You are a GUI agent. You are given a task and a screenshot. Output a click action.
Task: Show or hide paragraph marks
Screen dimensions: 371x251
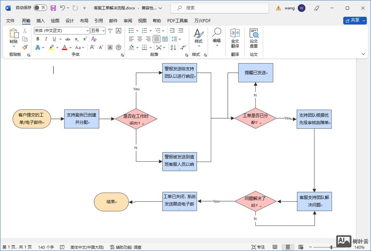click(x=183, y=48)
